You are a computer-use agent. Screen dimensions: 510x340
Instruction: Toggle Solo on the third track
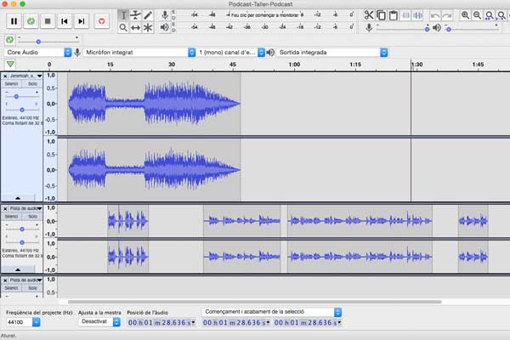coord(32,288)
